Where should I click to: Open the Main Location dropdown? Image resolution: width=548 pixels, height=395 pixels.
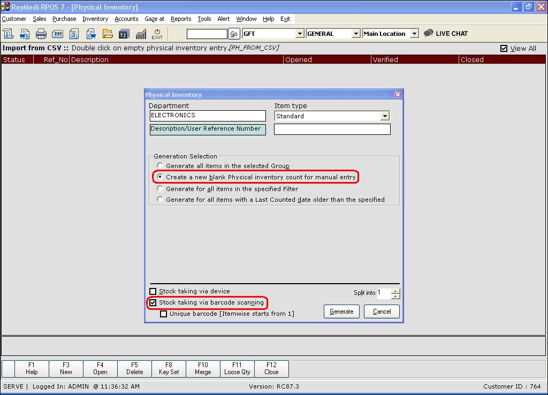[x=414, y=34]
